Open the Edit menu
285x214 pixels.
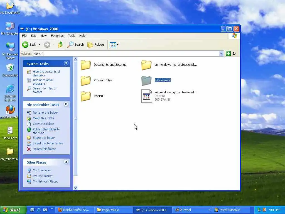[33, 36]
